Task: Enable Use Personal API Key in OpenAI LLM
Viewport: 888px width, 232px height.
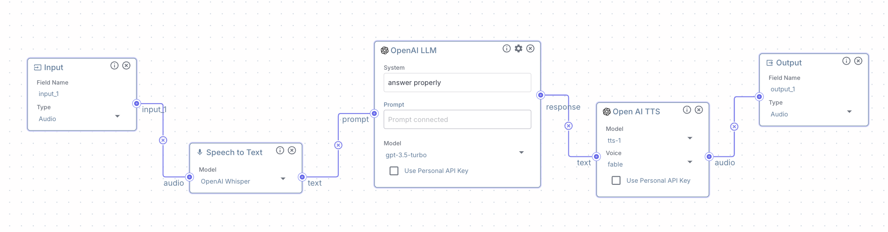Action: [x=394, y=171]
